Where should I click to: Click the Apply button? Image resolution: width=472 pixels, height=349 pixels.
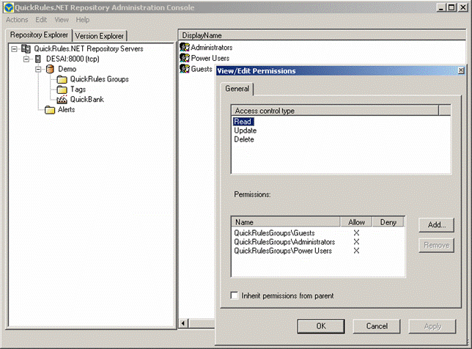pos(432,326)
